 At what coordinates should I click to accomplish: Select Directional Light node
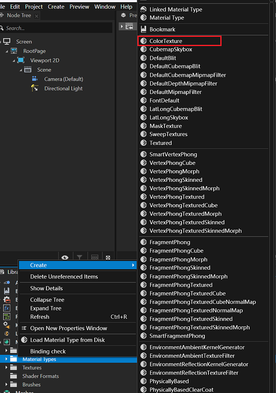tap(63, 88)
